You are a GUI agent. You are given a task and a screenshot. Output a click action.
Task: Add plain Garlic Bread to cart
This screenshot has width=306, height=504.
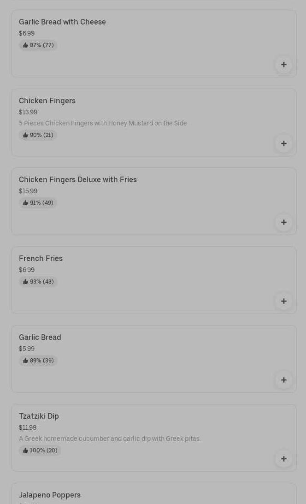(x=283, y=380)
